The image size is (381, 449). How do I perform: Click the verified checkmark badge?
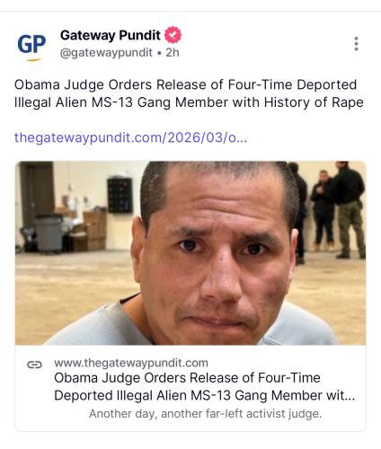click(x=173, y=35)
